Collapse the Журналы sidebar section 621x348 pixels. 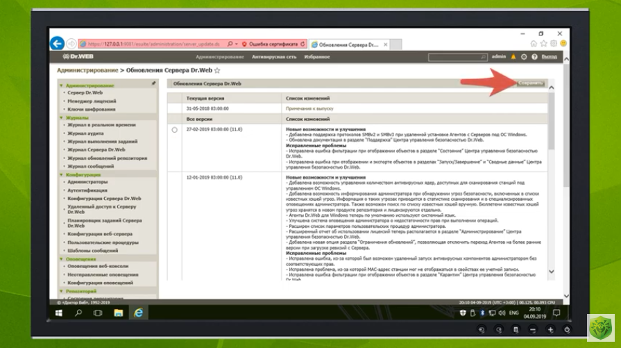(61, 117)
